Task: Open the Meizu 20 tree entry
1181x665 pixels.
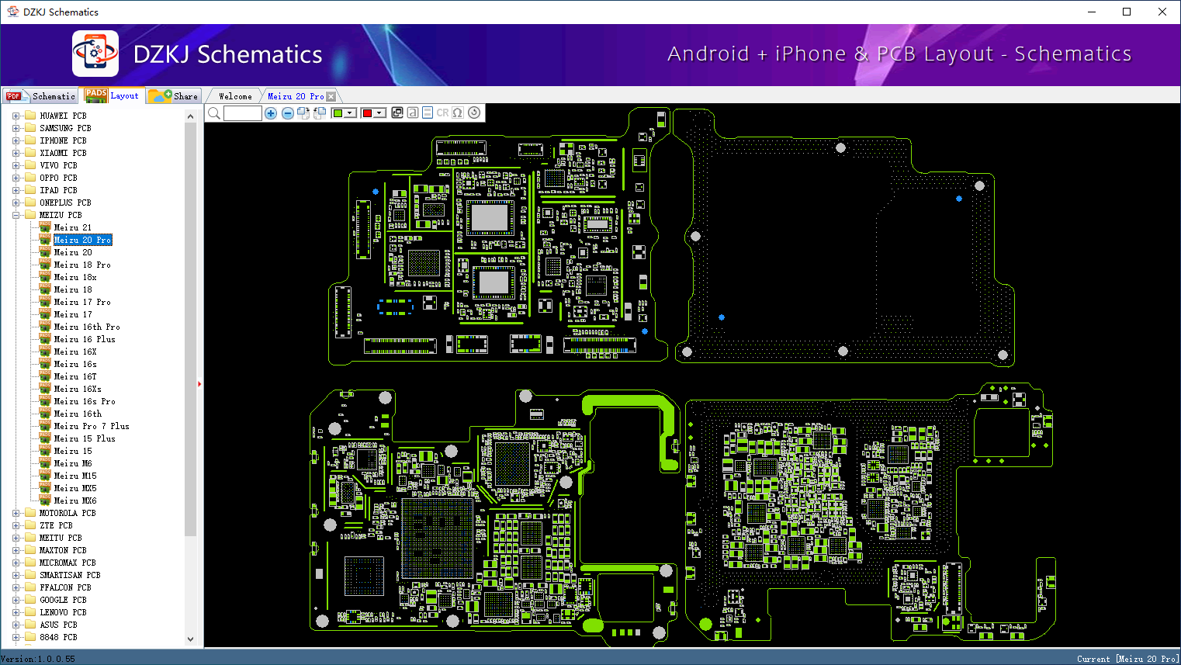Action: point(73,252)
